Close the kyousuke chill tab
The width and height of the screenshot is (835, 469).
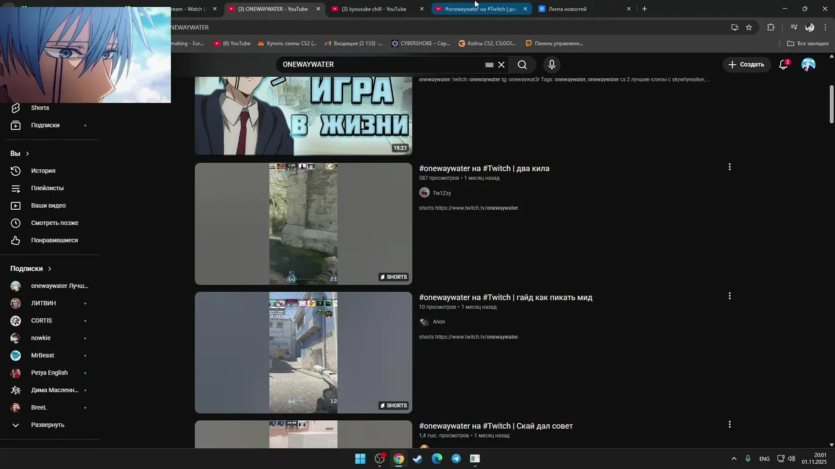click(422, 9)
